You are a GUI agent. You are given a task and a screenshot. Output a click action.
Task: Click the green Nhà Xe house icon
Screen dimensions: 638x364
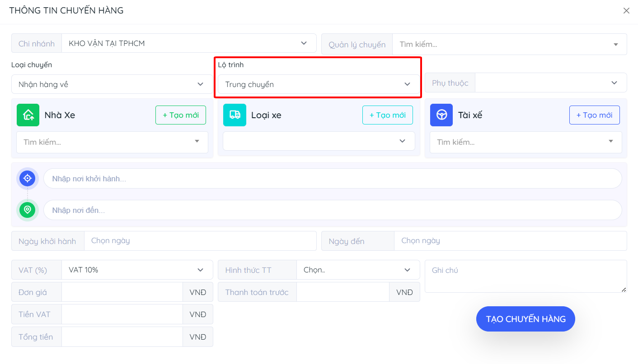point(28,115)
